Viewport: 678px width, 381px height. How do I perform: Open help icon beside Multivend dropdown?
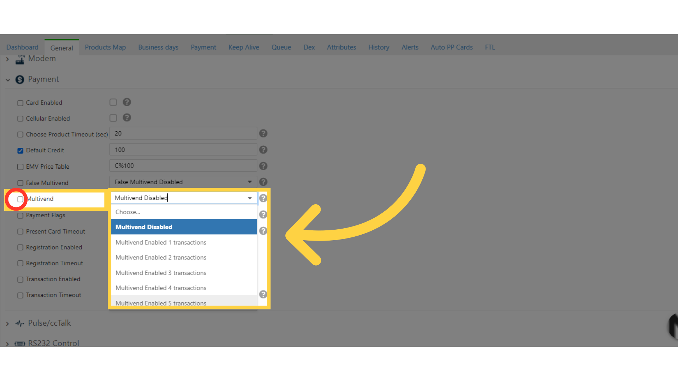[x=263, y=198]
